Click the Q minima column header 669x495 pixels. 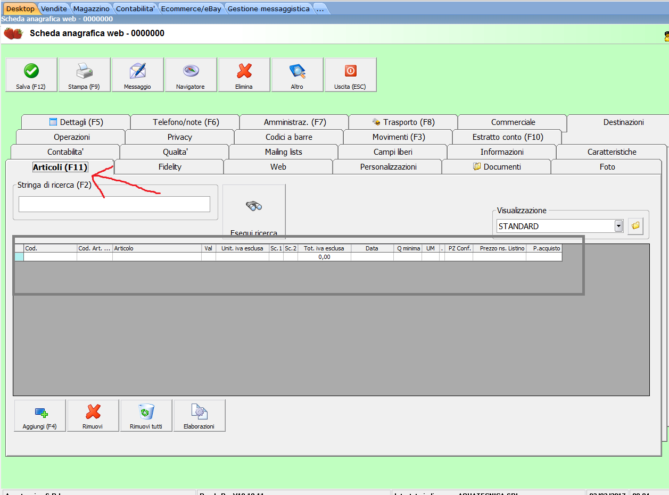[408, 248]
